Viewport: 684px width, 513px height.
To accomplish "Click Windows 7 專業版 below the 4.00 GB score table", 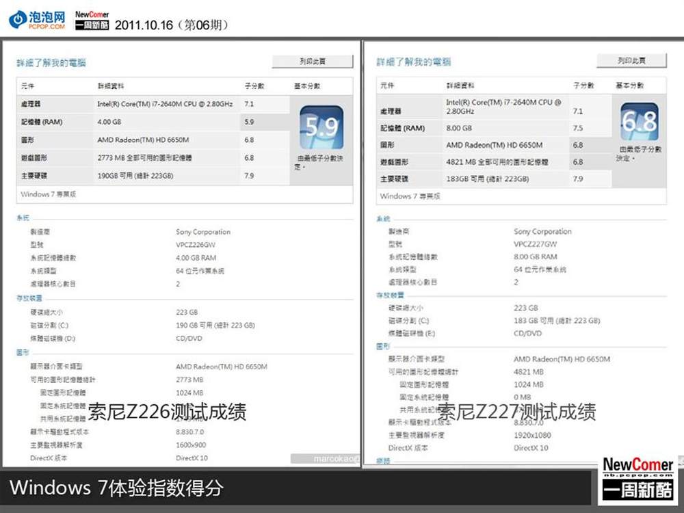I will [49, 194].
